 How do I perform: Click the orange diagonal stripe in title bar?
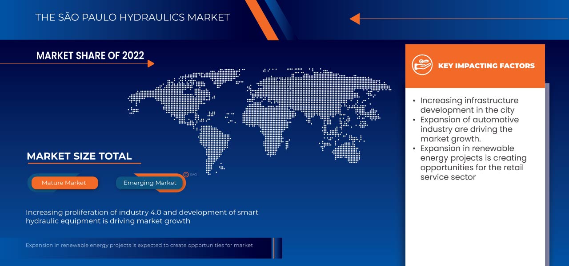pos(261,19)
